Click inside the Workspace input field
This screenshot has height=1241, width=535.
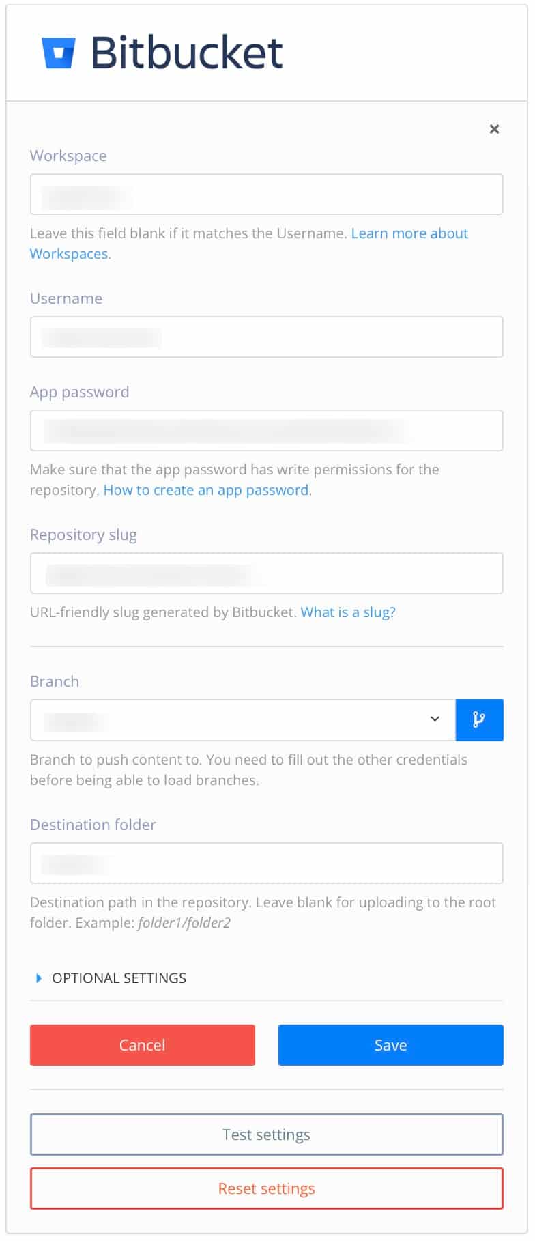coord(266,194)
